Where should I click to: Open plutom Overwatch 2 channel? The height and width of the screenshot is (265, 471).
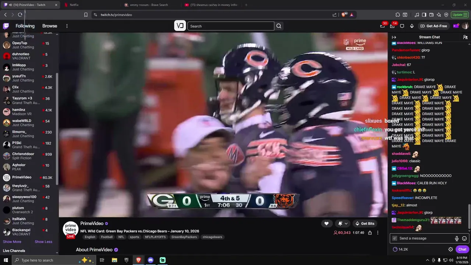(x=29, y=210)
